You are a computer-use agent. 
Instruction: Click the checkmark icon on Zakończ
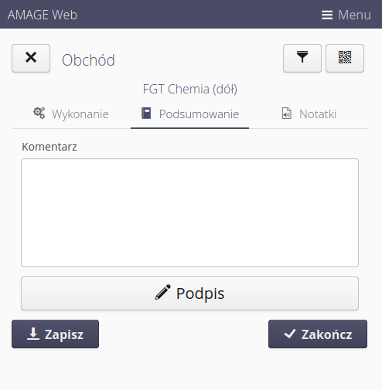point(290,334)
